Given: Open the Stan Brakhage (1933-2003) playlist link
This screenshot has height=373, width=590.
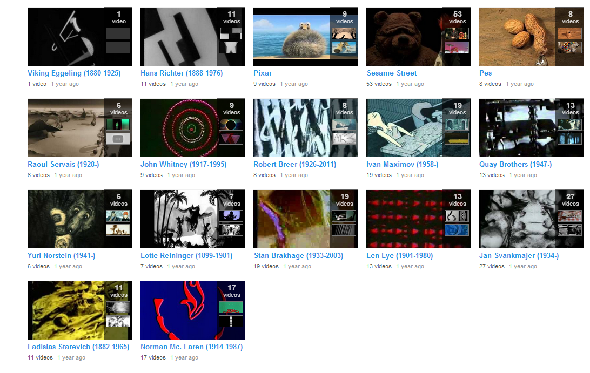Looking at the screenshot, I should coord(298,256).
